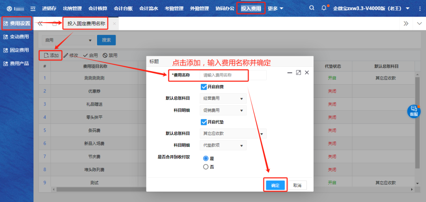
Task: Uncheck the 开启代垫 checkbox
Action: coord(204,122)
